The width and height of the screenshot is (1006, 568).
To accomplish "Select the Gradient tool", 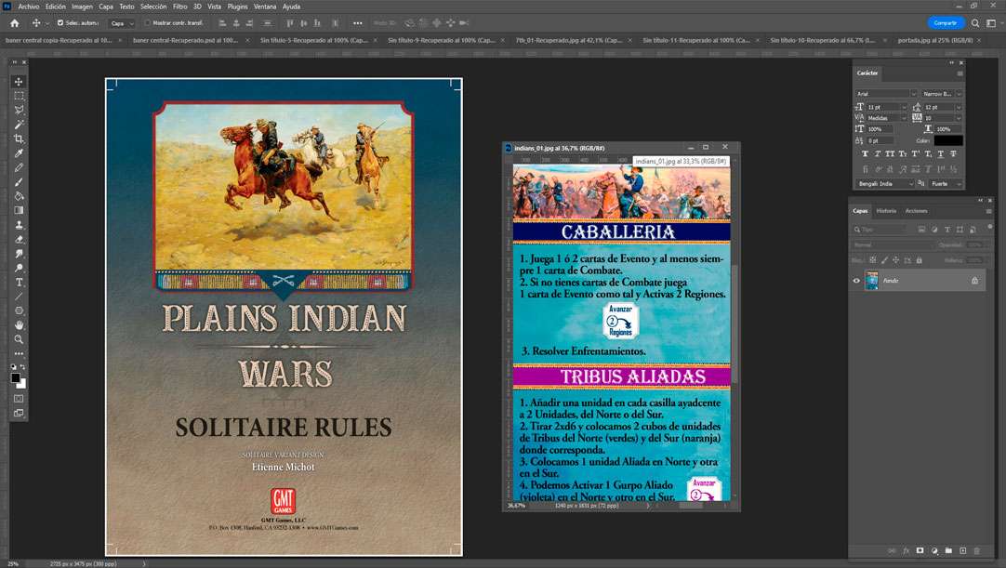I will pos(19,210).
